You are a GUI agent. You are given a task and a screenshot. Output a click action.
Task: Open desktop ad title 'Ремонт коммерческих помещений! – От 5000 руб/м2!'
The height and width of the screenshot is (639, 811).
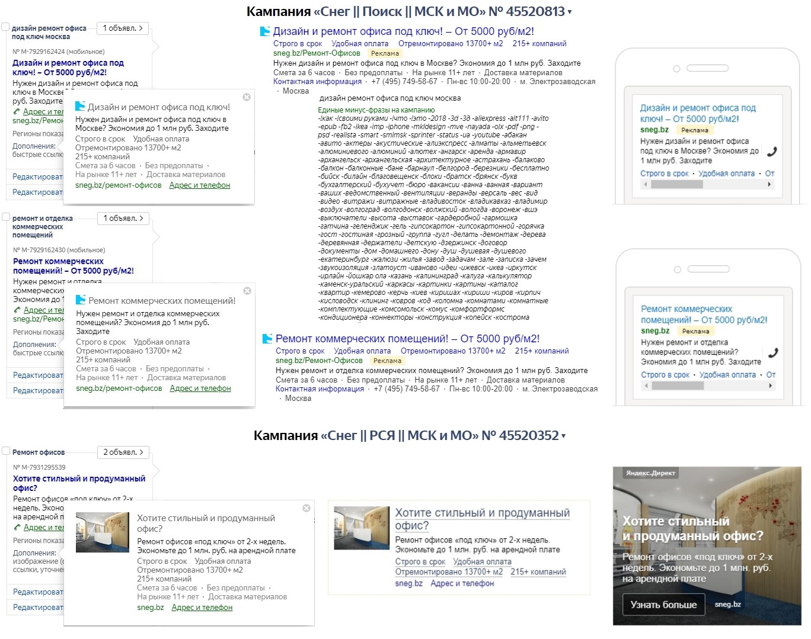pyautogui.click(x=407, y=339)
